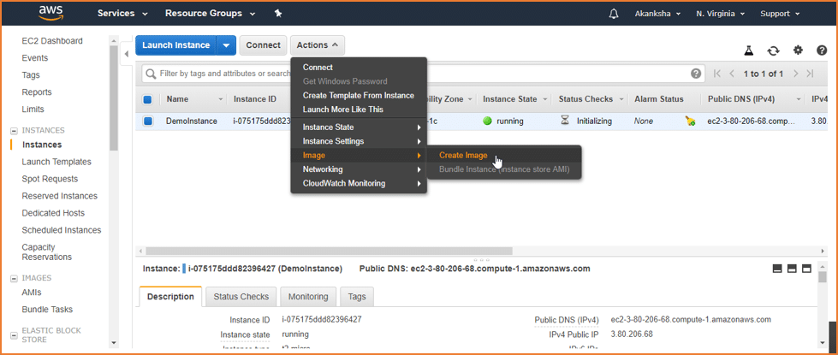
Task: Collapse the ELASTIC BLOCK STORE section
Action: pos(14,335)
